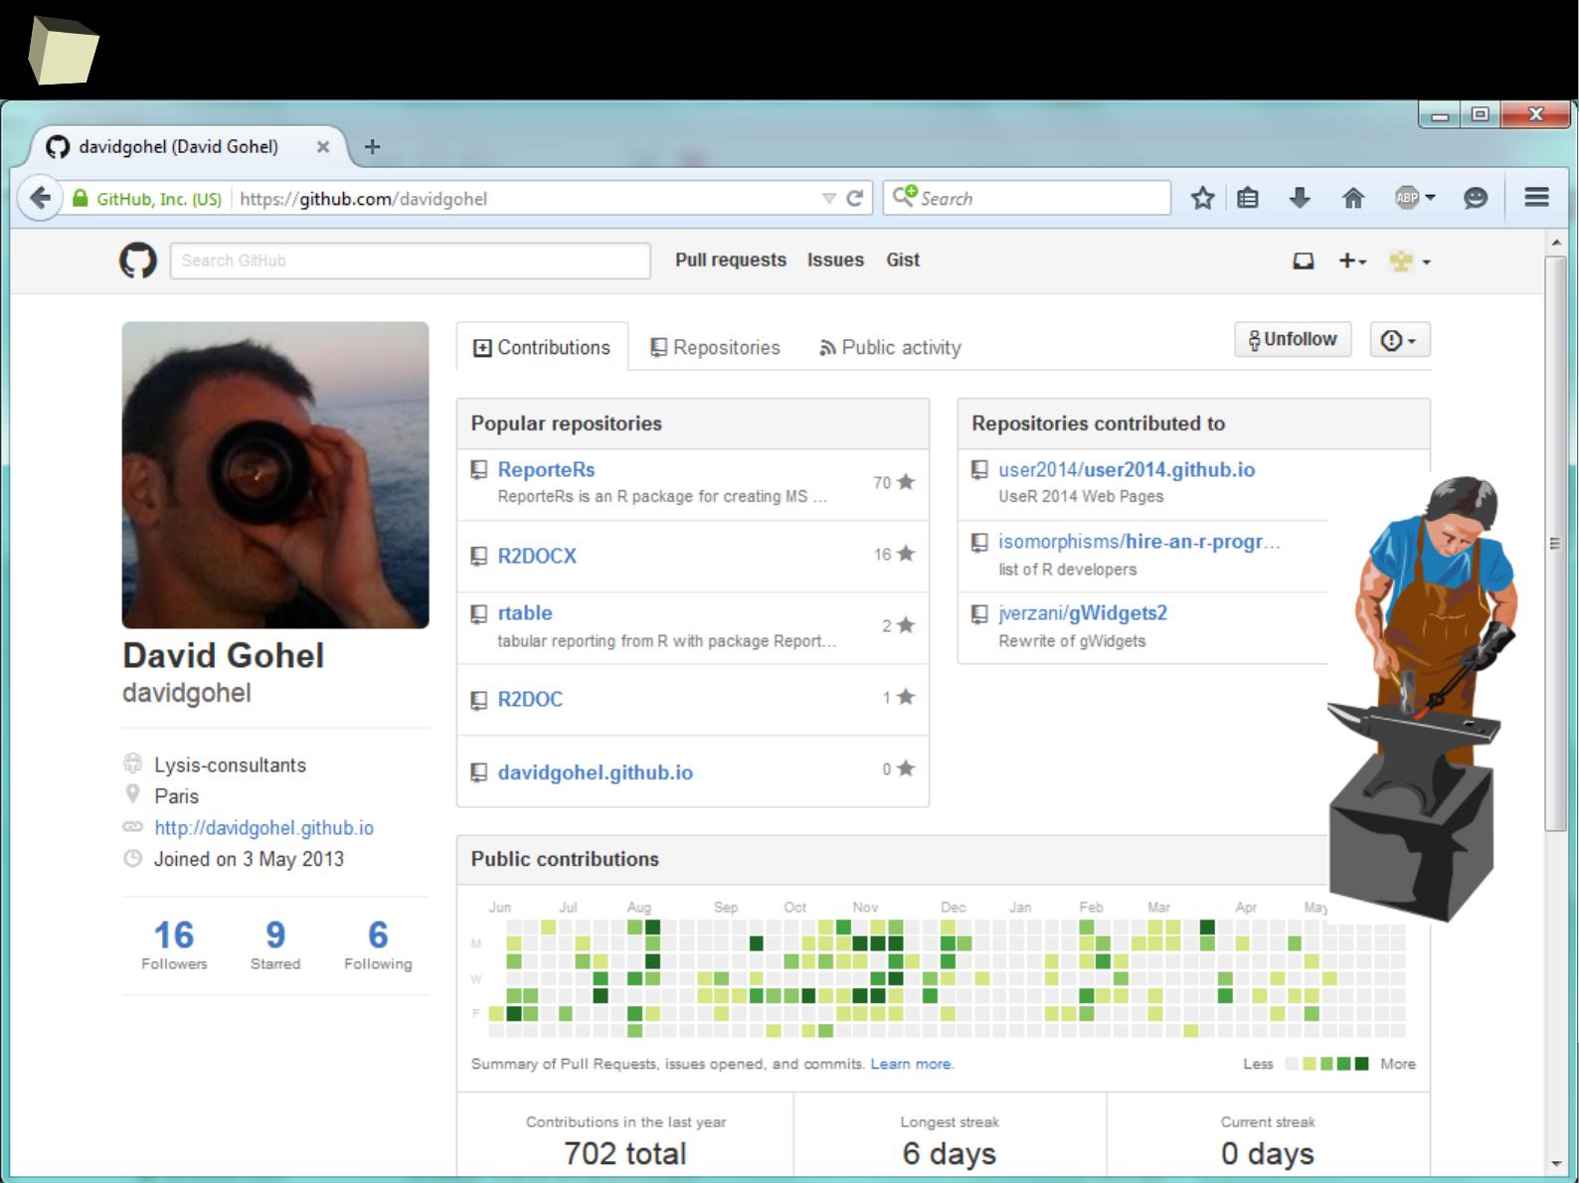Viewport: 1579px width, 1183px height.
Task: Expand the create new plus dropdown
Action: click(1352, 260)
